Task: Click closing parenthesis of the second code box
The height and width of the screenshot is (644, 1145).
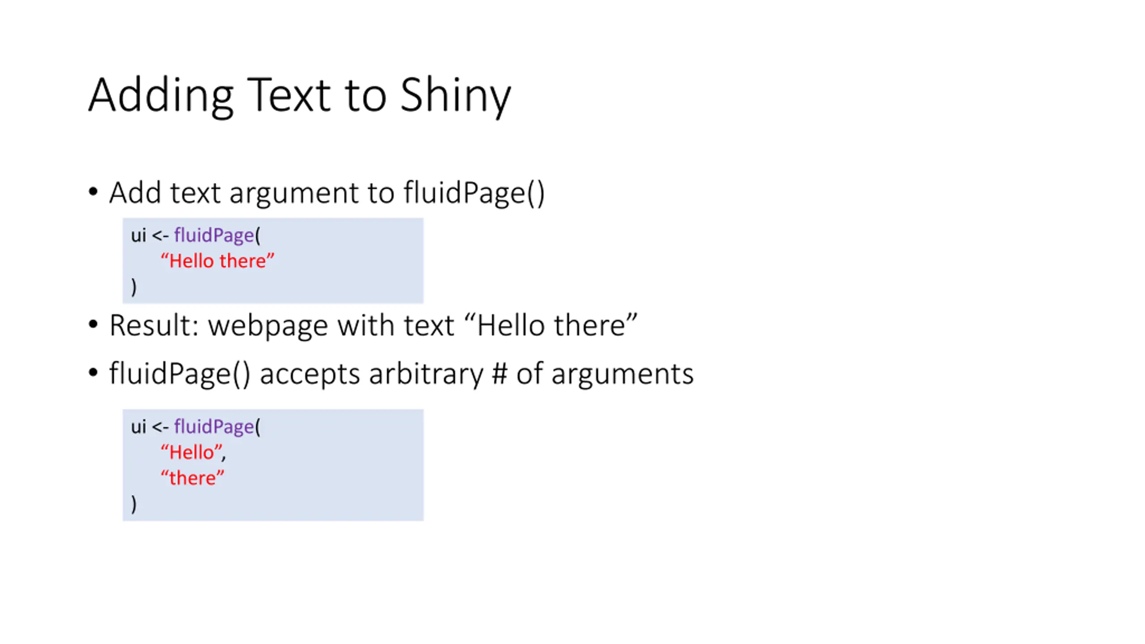Action: click(x=134, y=504)
